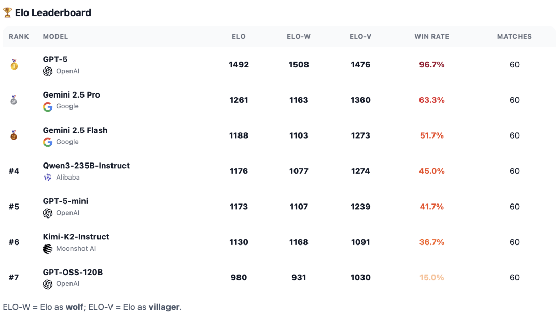This screenshot has height=313, width=560.
Task: Sort by the ELO-W column header
Action: pyautogui.click(x=299, y=37)
